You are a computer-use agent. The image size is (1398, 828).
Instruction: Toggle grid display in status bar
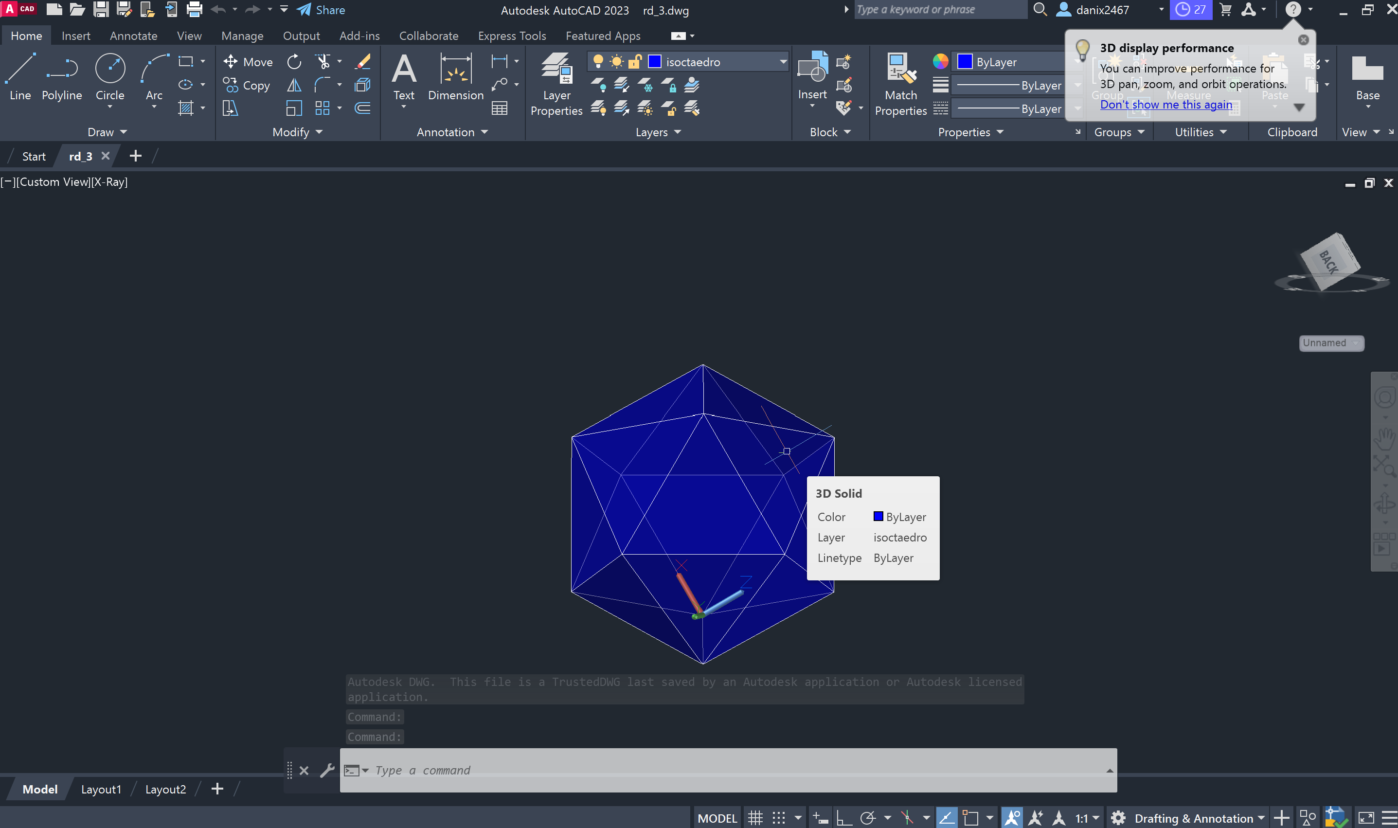point(755,818)
